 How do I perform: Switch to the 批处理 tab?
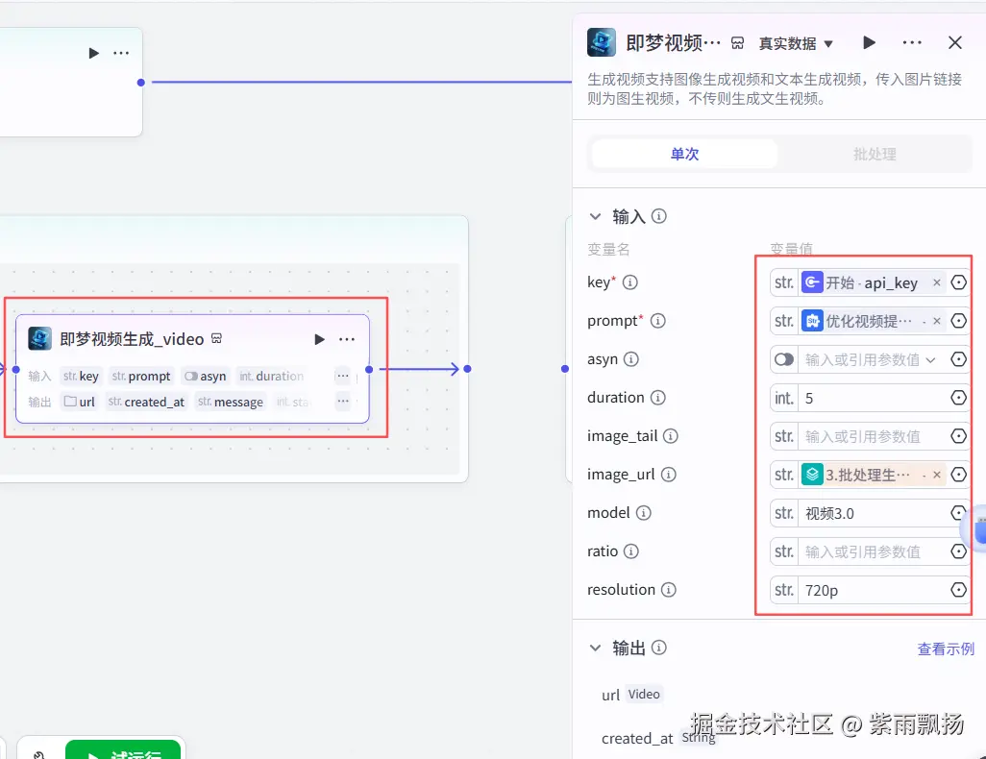point(875,154)
